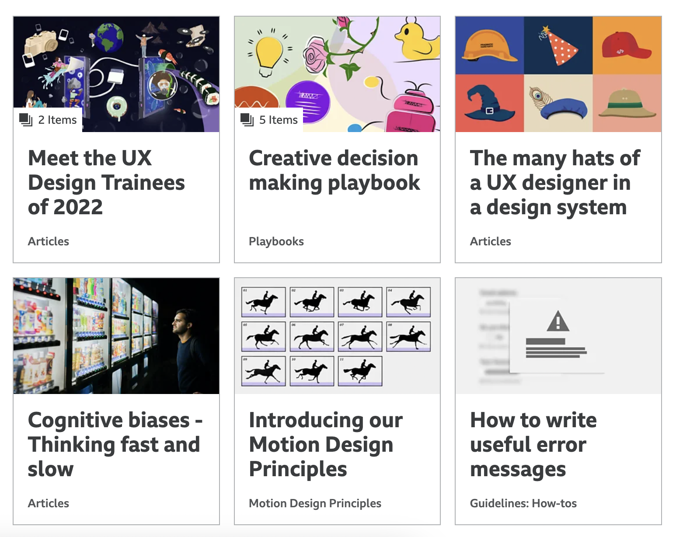Click the six hats grid thumbnail

(558, 74)
